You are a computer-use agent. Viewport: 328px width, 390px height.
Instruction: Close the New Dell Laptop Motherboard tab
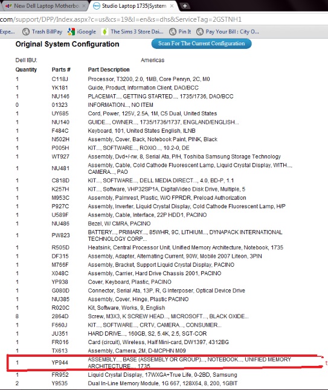click(x=84, y=5)
